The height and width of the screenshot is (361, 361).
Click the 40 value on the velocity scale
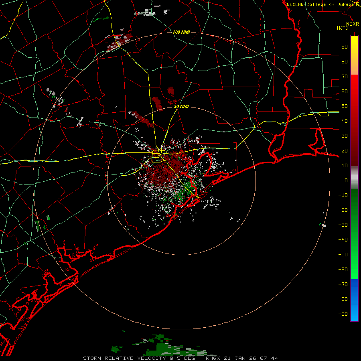coord(345,121)
